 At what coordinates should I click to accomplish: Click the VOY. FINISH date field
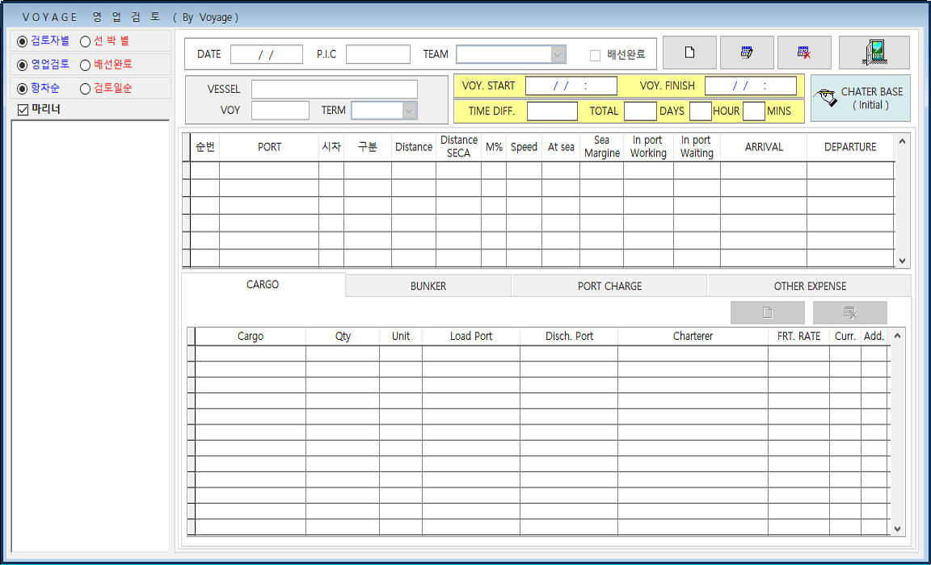pos(751,86)
